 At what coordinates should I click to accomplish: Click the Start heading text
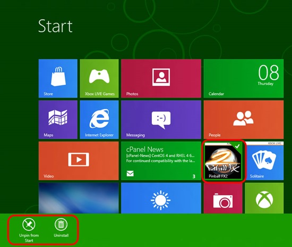pos(55,26)
